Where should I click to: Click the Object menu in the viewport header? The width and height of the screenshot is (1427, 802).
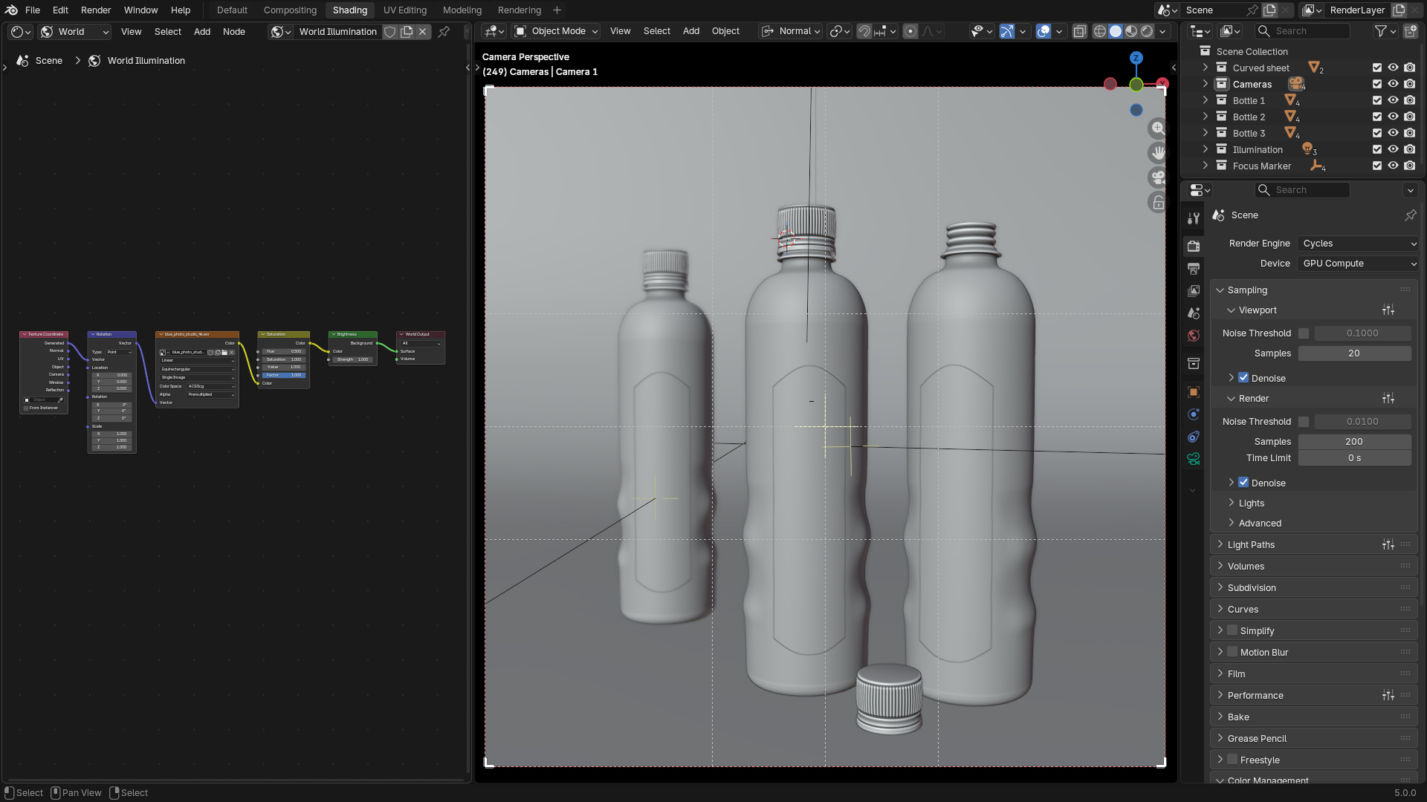tap(725, 31)
